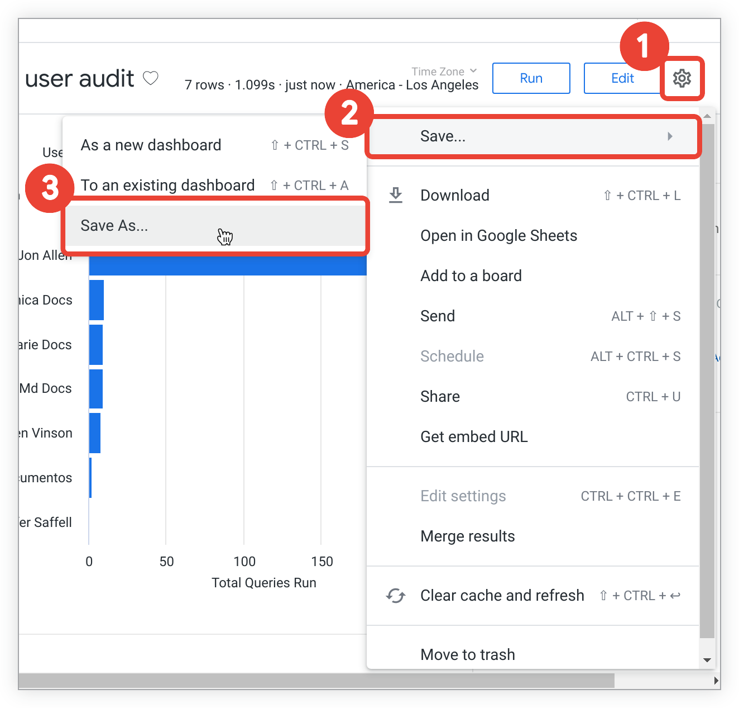739x708 pixels.
Task: Click the gear settings icon
Action: (x=682, y=78)
